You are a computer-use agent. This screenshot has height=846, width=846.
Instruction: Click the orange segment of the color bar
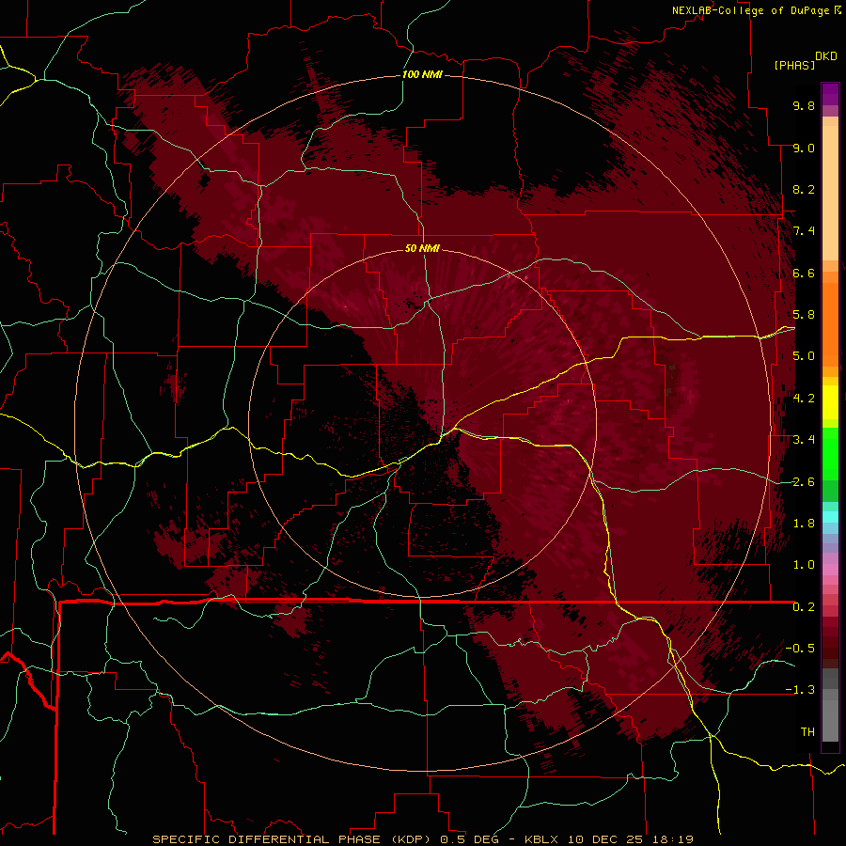[x=830, y=323]
